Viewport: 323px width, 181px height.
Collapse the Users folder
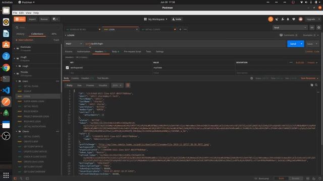point(17,81)
